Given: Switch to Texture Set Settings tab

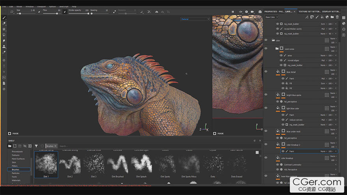Looking at the screenshot, I should click(310, 11).
